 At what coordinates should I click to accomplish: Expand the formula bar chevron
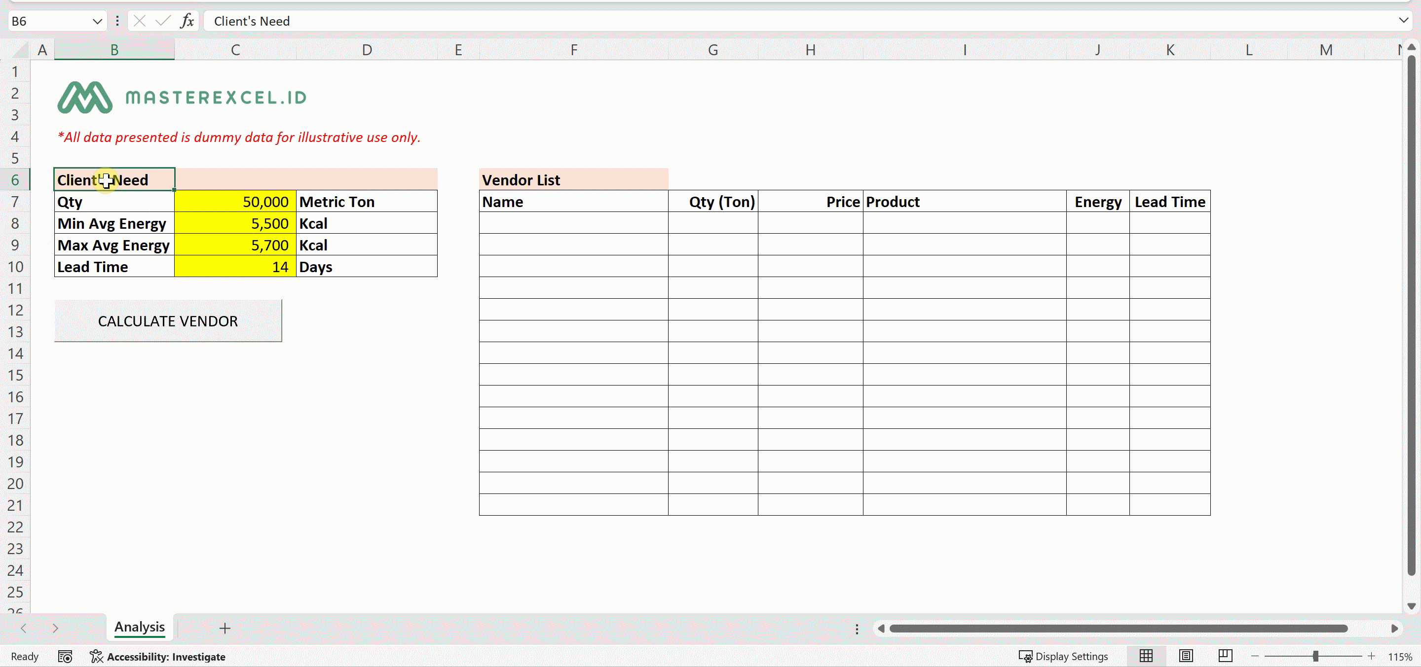(1404, 20)
